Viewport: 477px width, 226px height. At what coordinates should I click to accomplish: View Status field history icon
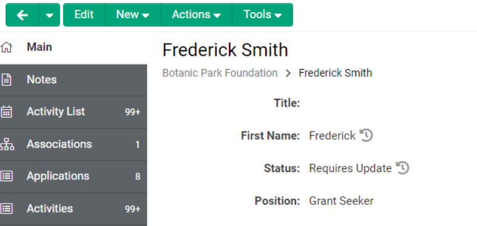(403, 168)
